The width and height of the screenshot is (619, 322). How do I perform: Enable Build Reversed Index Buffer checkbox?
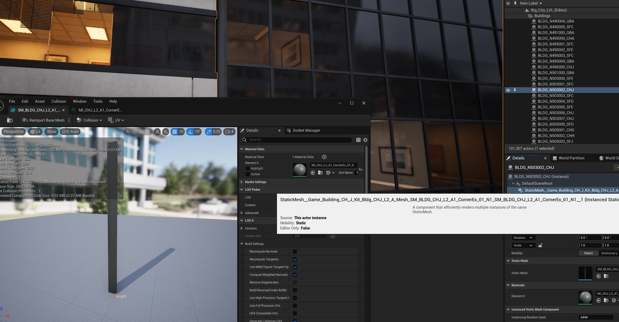pos(295,290)
